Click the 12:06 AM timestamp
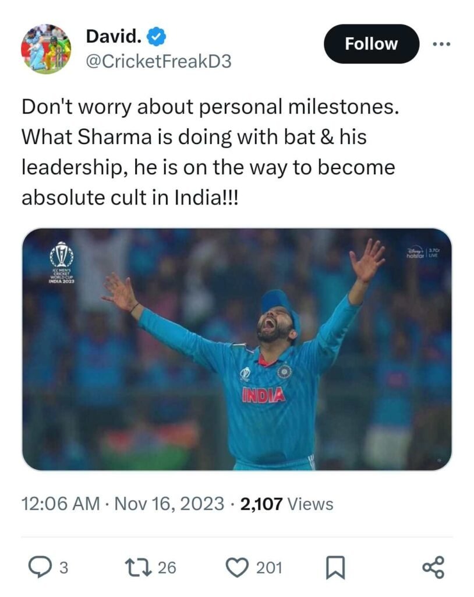This screenshot has height=597, width=474. tap(61, 503)
